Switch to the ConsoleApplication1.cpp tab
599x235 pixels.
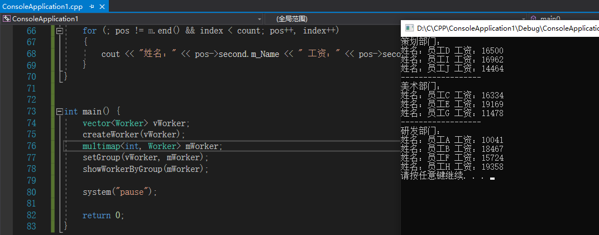[44, 7]
